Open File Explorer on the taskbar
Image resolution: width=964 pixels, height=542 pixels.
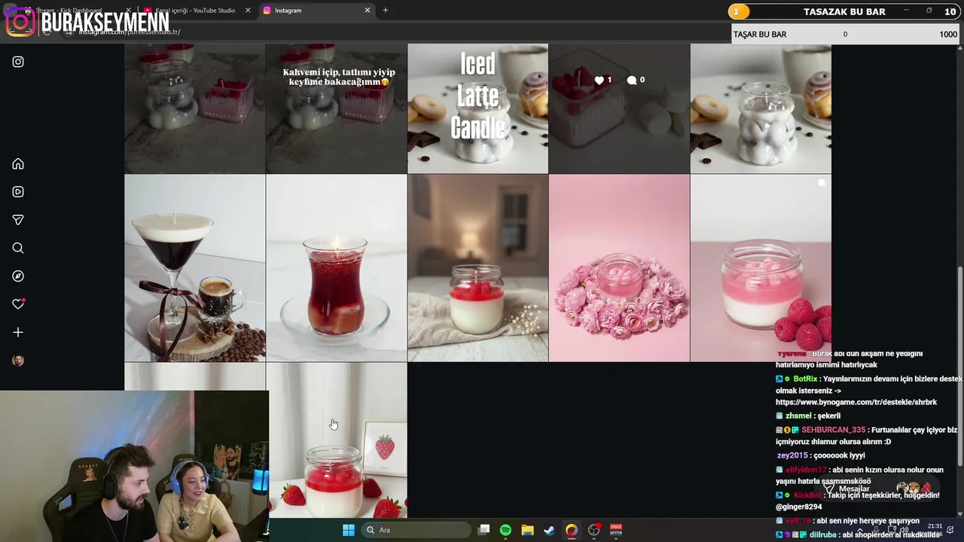click(527, 530)
